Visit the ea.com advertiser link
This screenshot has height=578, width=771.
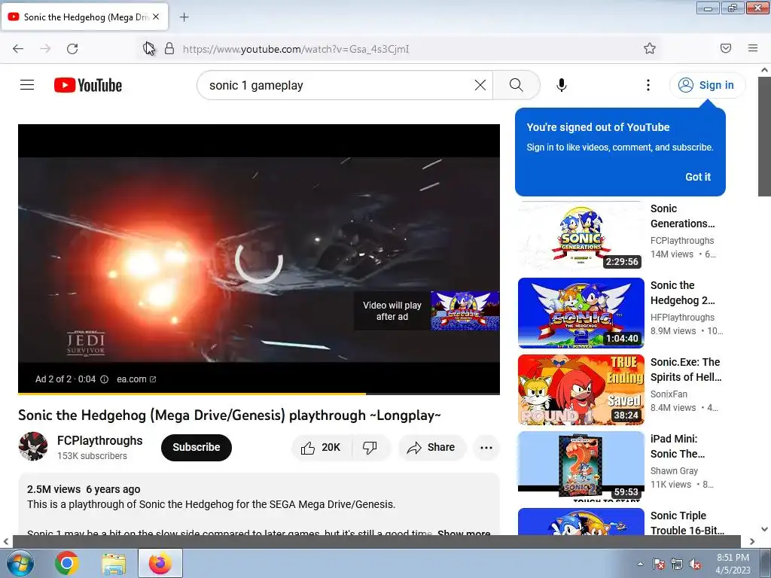[136, 379]
